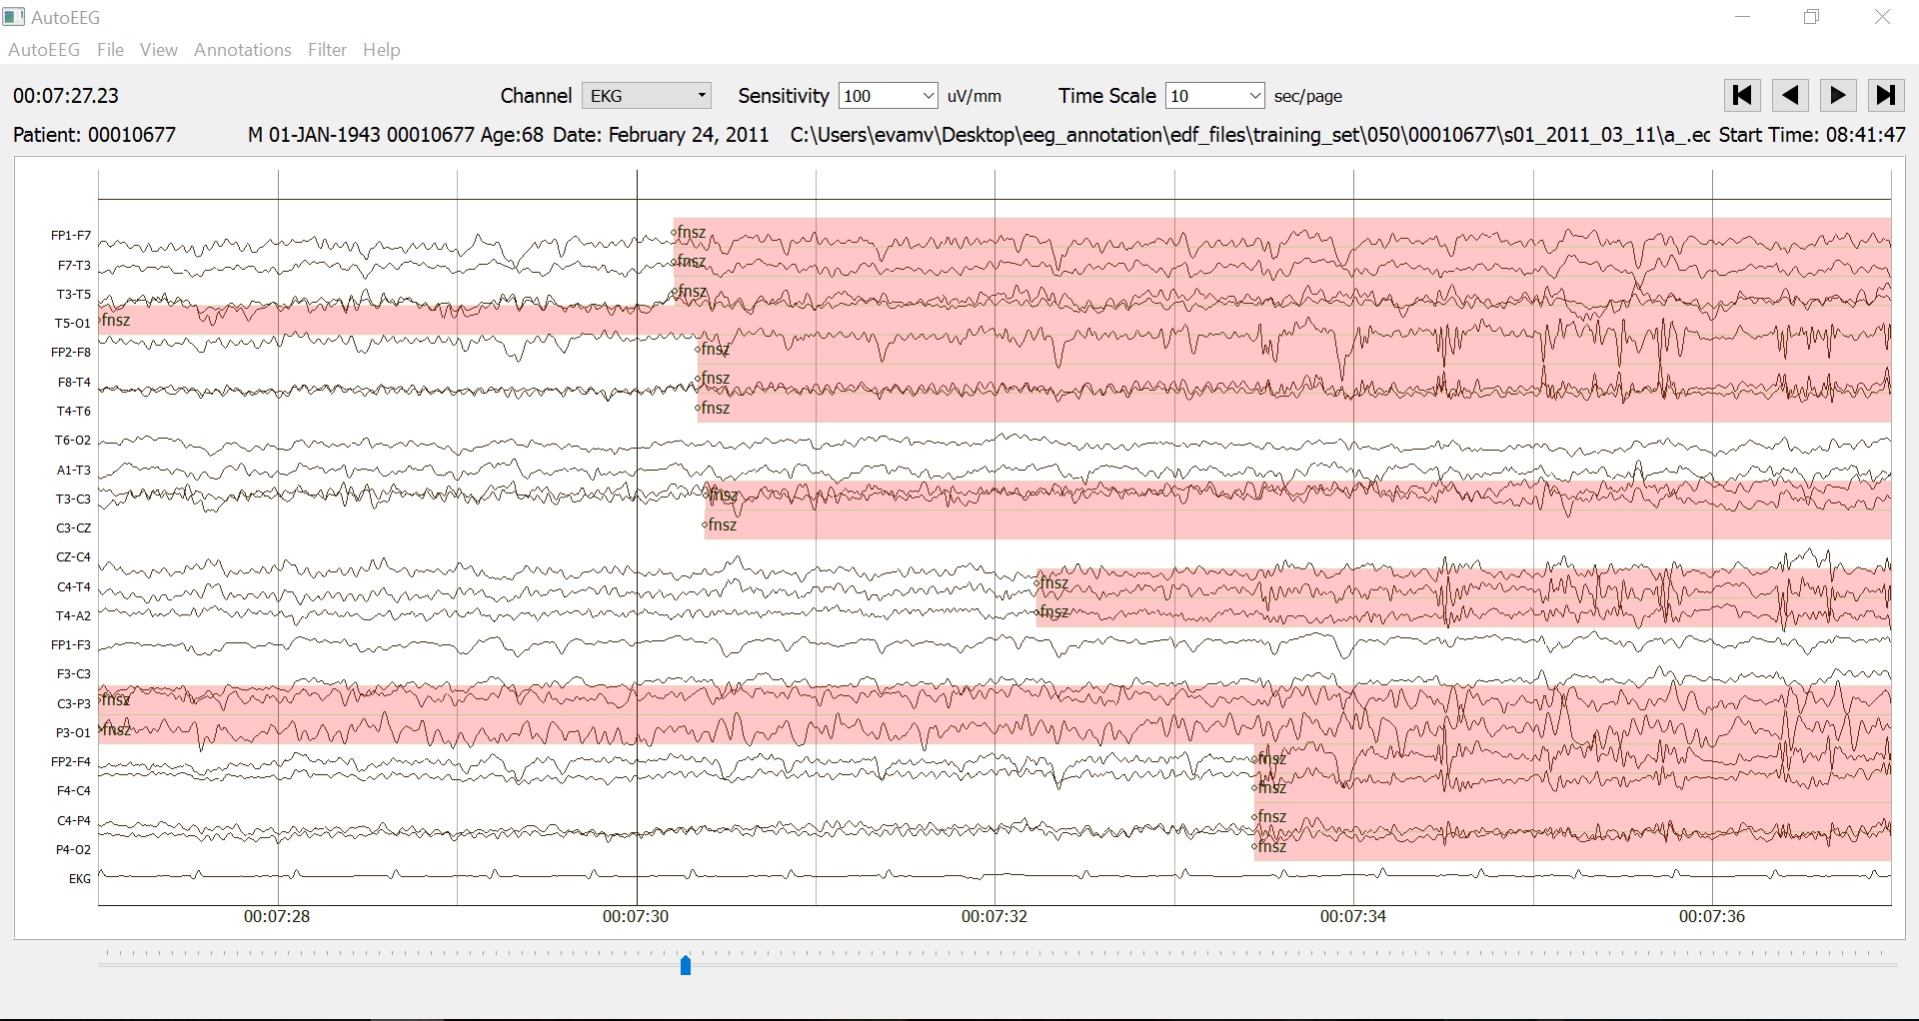The height and width of the screenshot is (1021, 1919).
Task: Select the fnsz annotation on C3-P3
Action: pyautogui.click(x=116, y=699)
